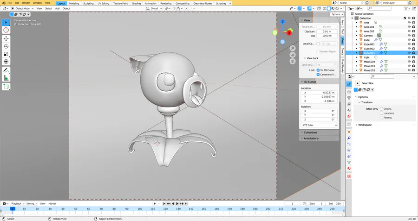Toggle Lock To 3D Cursor checkbox
418x221 pixels.
coord(318,70)
